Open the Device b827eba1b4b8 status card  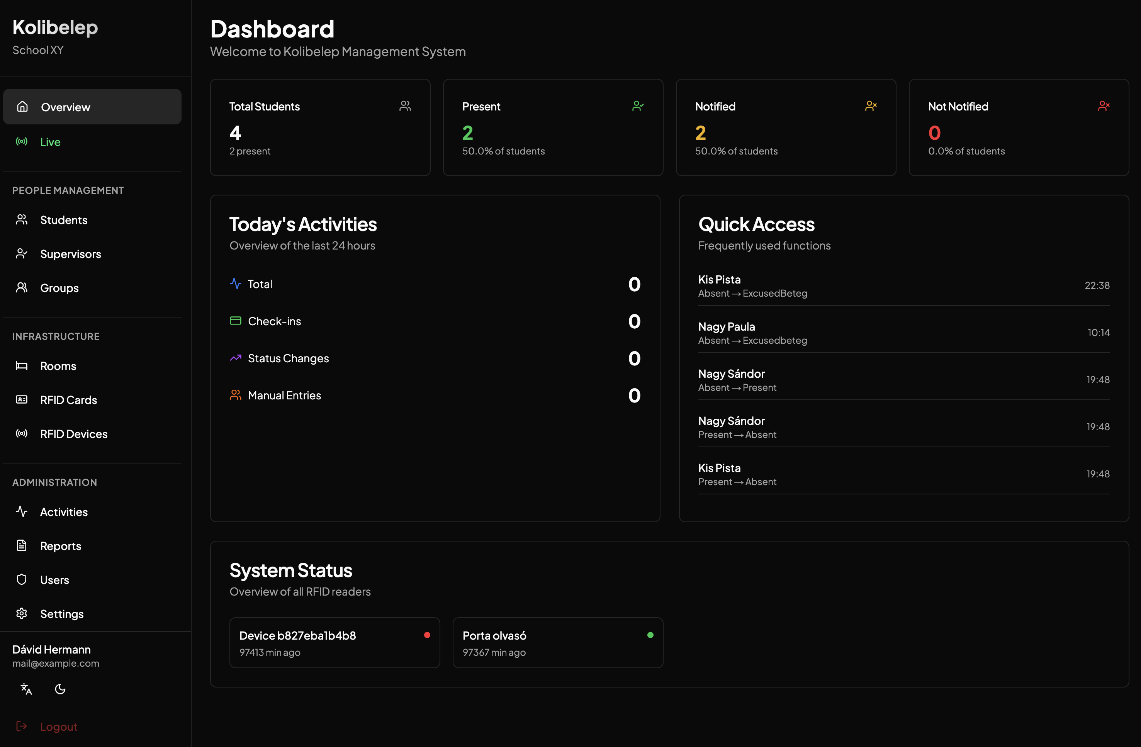[x=334, y=642]
